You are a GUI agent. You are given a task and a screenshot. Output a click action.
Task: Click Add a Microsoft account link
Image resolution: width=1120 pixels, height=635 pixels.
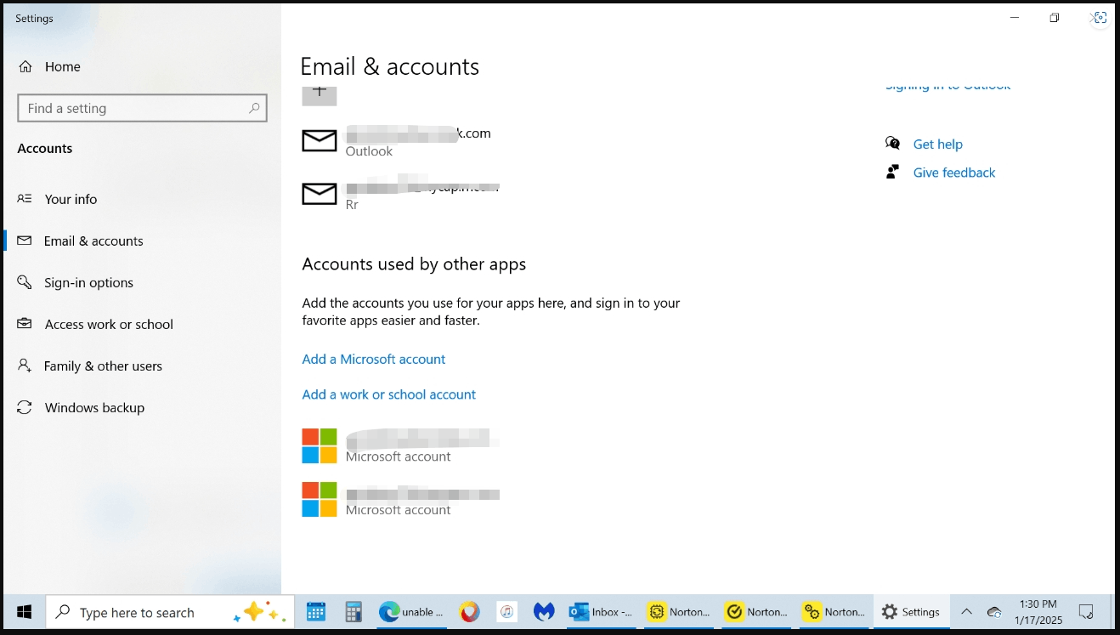point(374,359)
